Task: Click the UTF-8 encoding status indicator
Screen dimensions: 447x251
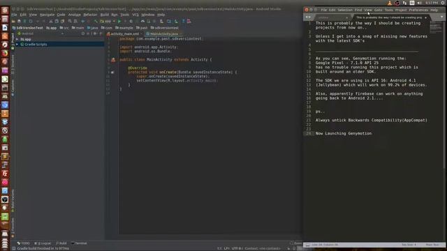Action: pos(237,248)
